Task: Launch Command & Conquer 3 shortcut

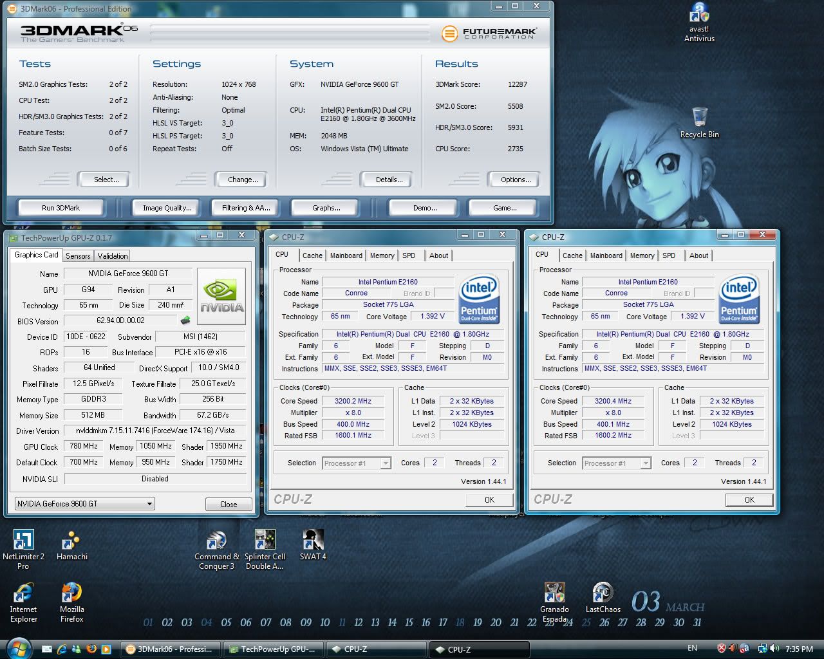Action: click(217, 541)
